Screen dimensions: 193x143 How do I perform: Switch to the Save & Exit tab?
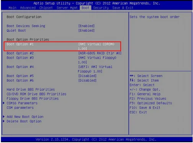pos(123,8)
